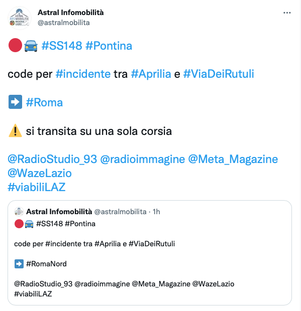Click the yellow warning triangle emoji
The width and height of the screenshot is (301, 311).
click(x=15, y=130)
